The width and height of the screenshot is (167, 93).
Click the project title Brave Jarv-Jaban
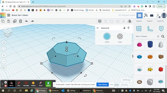tap(20, 15)
